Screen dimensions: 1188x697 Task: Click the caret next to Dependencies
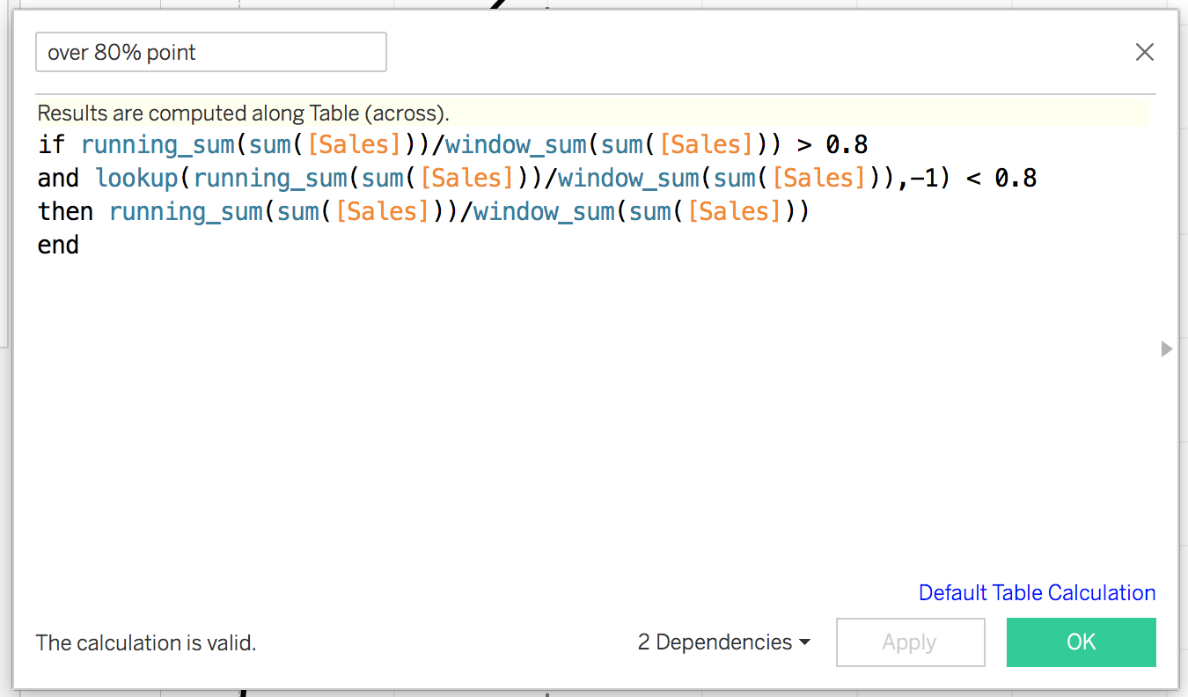(803, 642)
